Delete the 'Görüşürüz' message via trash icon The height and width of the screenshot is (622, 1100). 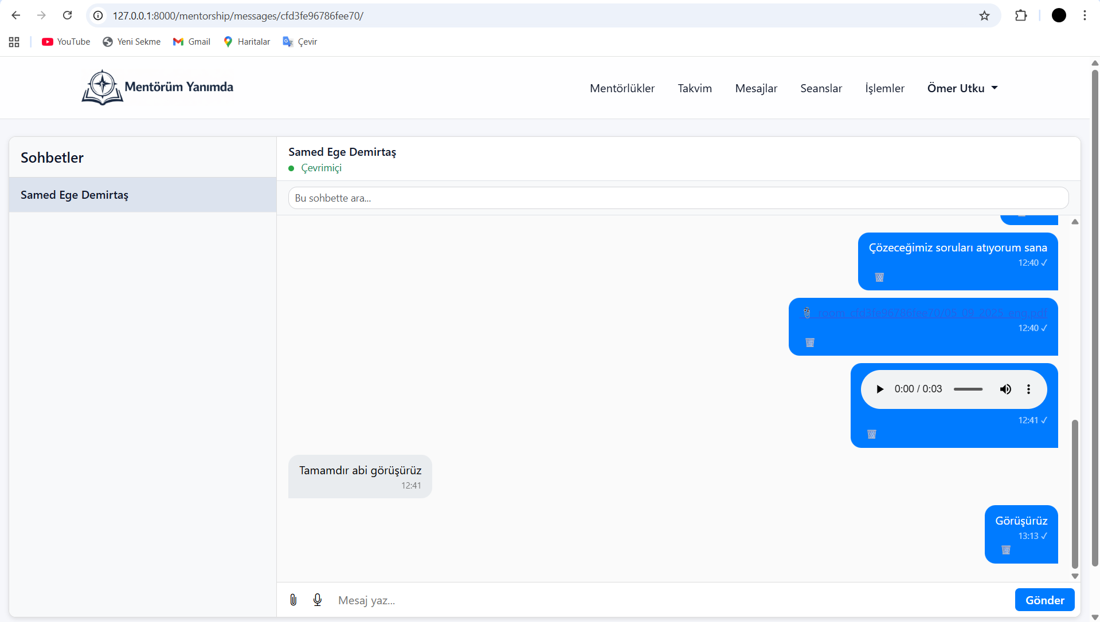[1005, 550]
